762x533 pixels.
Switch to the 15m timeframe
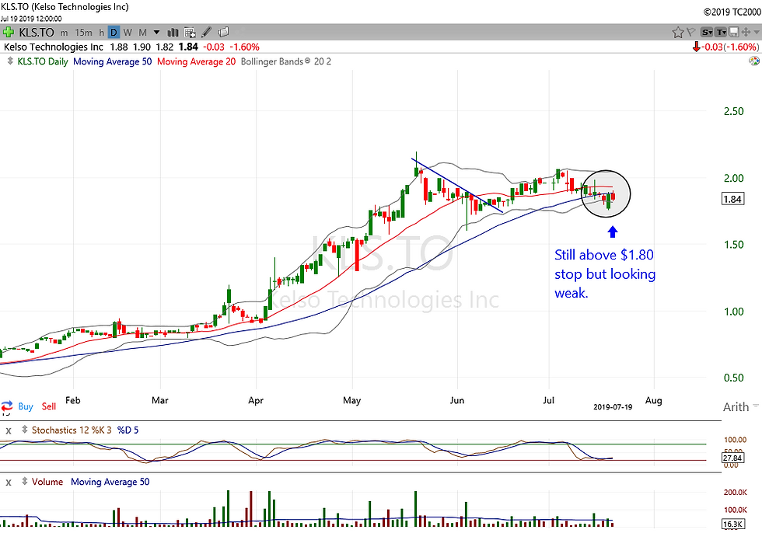point(84,33)
